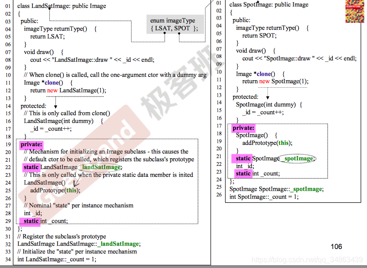This screenshot has width=367, height=268.
Task: Click 'int LandSatImage::_count = 1;' line
Action: point(57,259)
